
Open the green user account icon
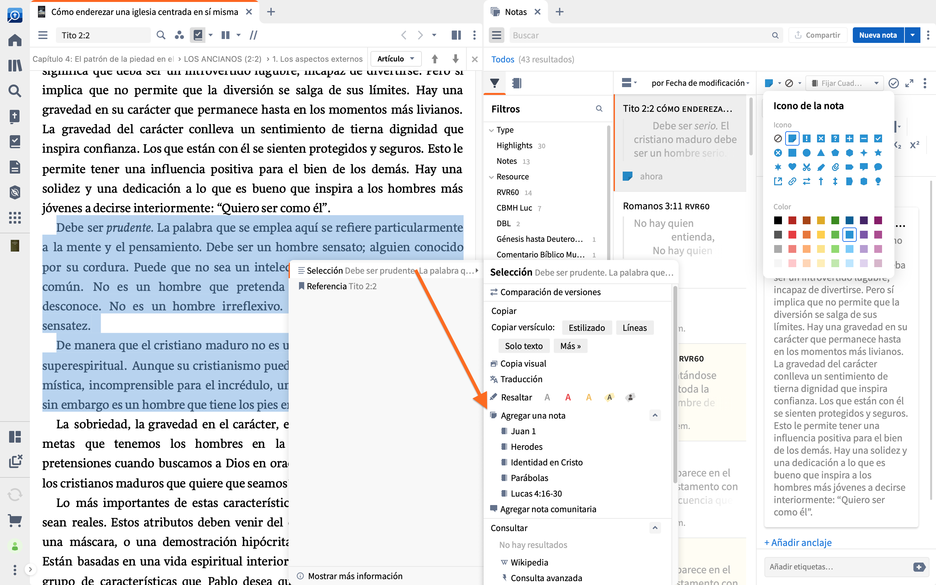tap(15, 546)
